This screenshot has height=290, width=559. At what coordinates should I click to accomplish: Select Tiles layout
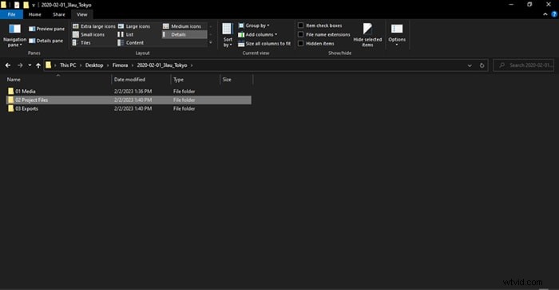click(x=81, y=43)
